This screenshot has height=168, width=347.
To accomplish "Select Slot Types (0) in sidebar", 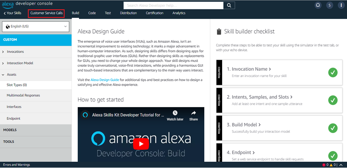I will (17, 85).
